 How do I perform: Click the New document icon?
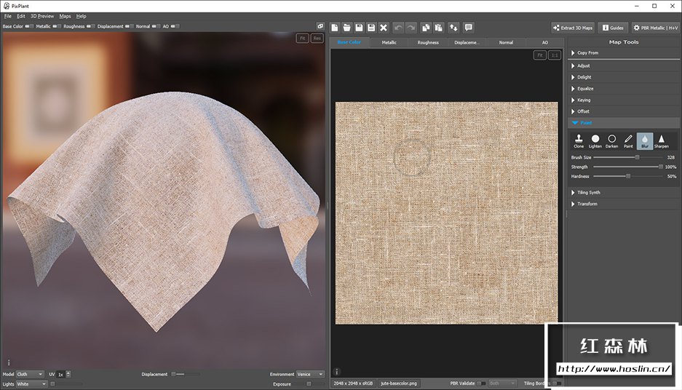334,28
